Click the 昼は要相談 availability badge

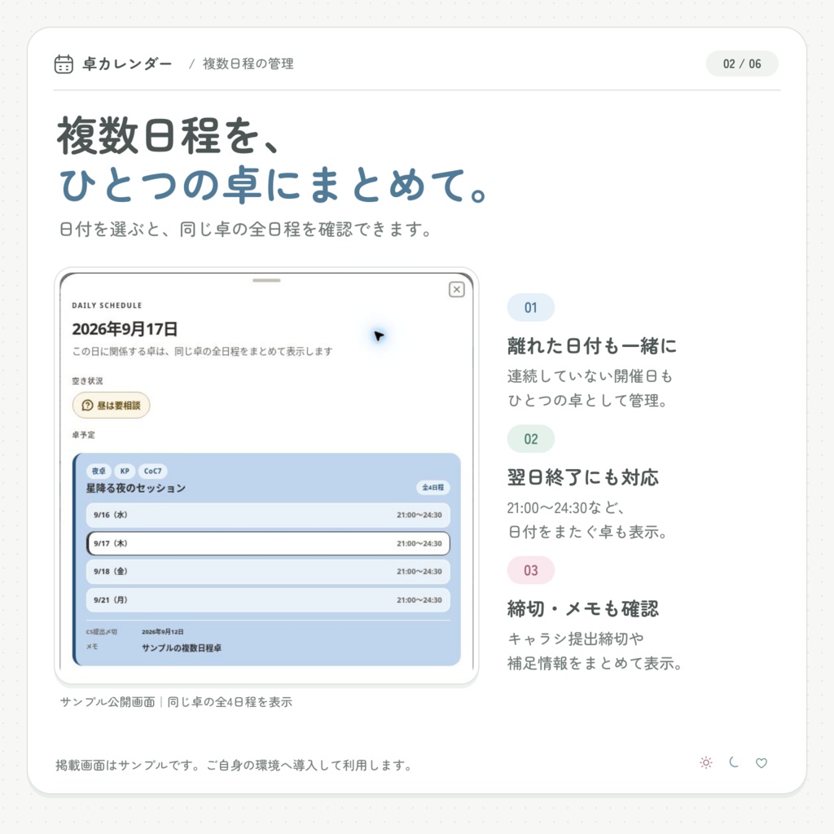point(111,406)
